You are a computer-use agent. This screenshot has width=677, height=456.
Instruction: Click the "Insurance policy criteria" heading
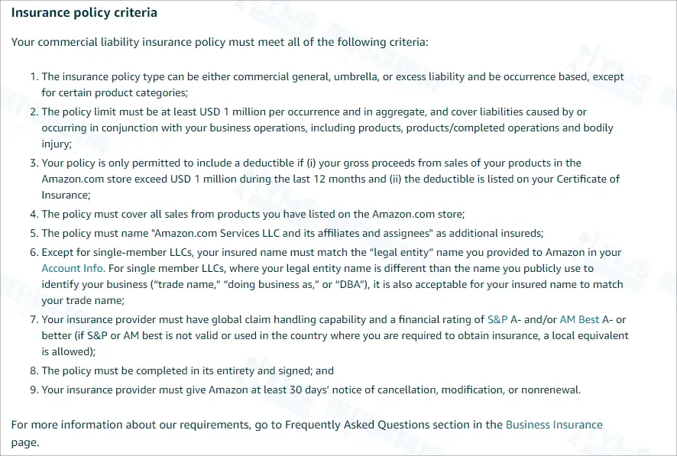[84, 13]
